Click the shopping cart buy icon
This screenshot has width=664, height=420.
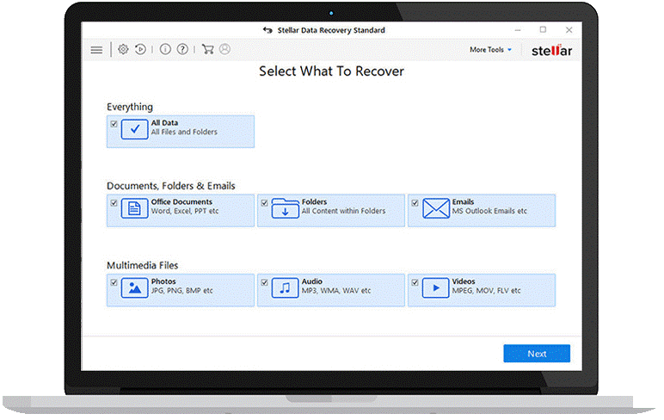pos(207,50)
